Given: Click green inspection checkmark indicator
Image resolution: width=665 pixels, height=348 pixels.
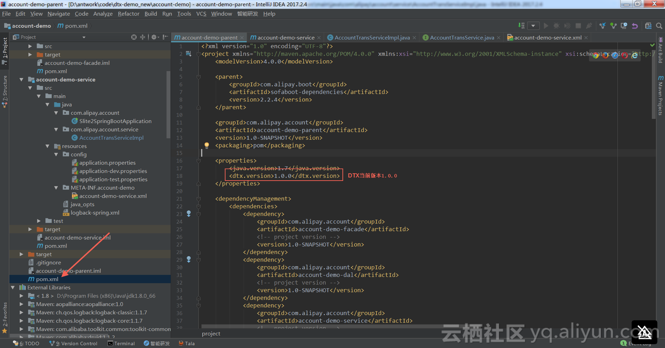Looking at the screenshot, I should tap(652, 45).
